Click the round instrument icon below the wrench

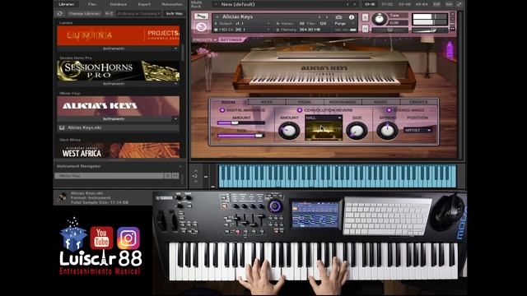coord(201,27)
